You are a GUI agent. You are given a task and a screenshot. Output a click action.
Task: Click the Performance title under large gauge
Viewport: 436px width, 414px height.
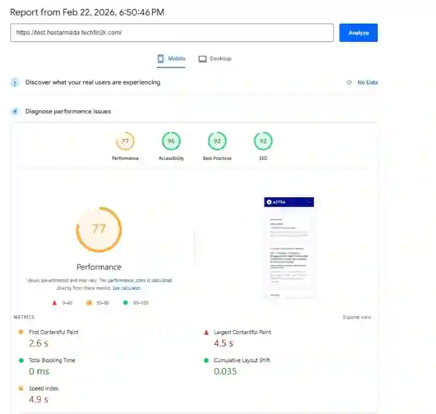coord(99,267)
